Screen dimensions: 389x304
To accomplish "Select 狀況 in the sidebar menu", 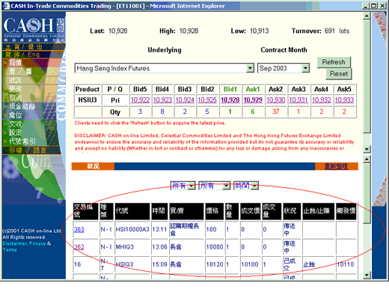I will 16,80.
